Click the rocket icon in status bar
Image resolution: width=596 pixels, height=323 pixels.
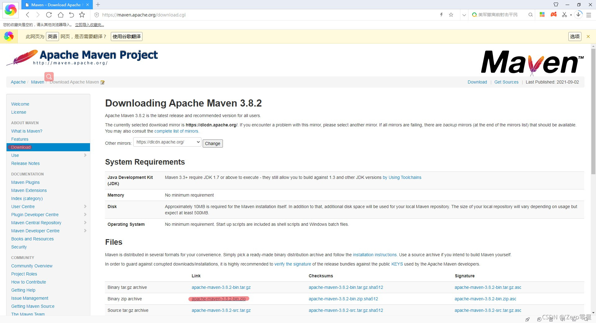click(527, 319)
